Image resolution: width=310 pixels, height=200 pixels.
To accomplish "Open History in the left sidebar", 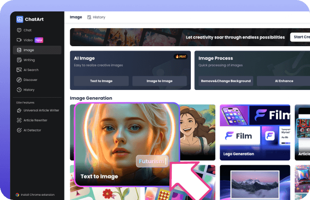I will tap(29, 90).
